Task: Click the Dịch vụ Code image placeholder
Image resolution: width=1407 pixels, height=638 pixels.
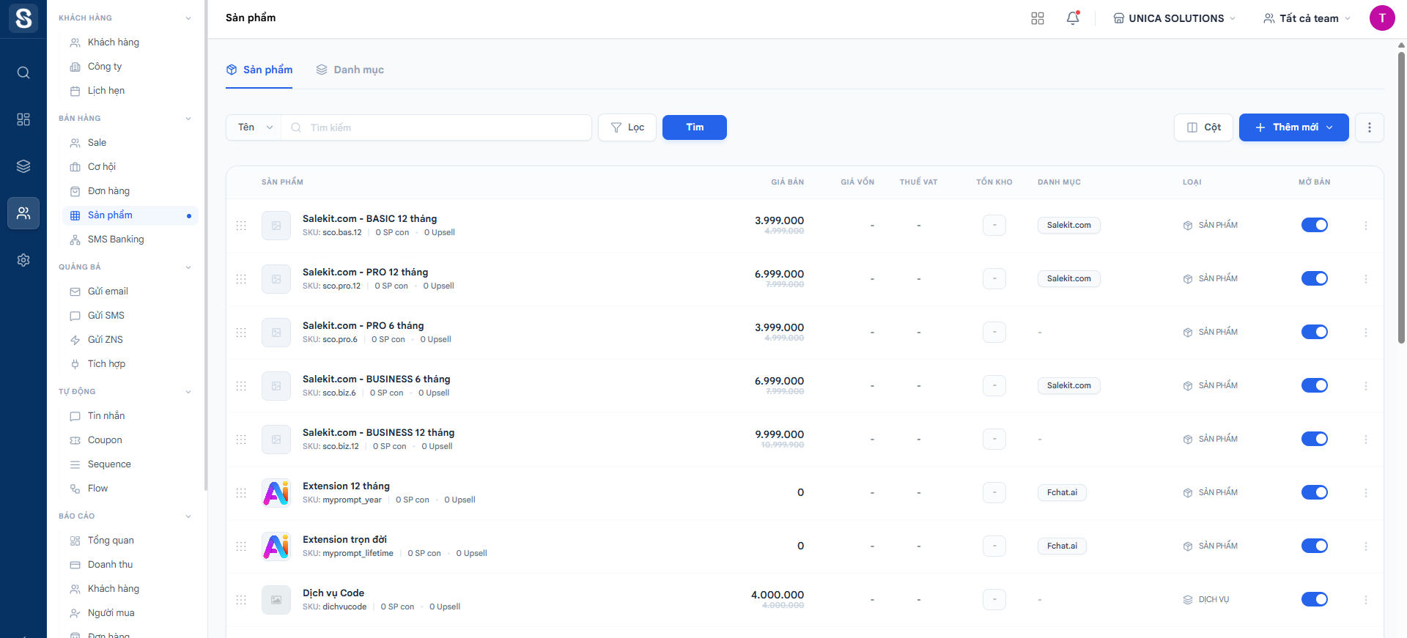Action: (276, 600)
